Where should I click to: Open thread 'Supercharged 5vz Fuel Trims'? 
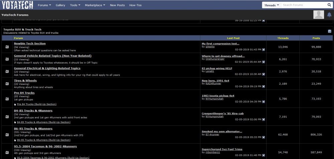point(222,149)
